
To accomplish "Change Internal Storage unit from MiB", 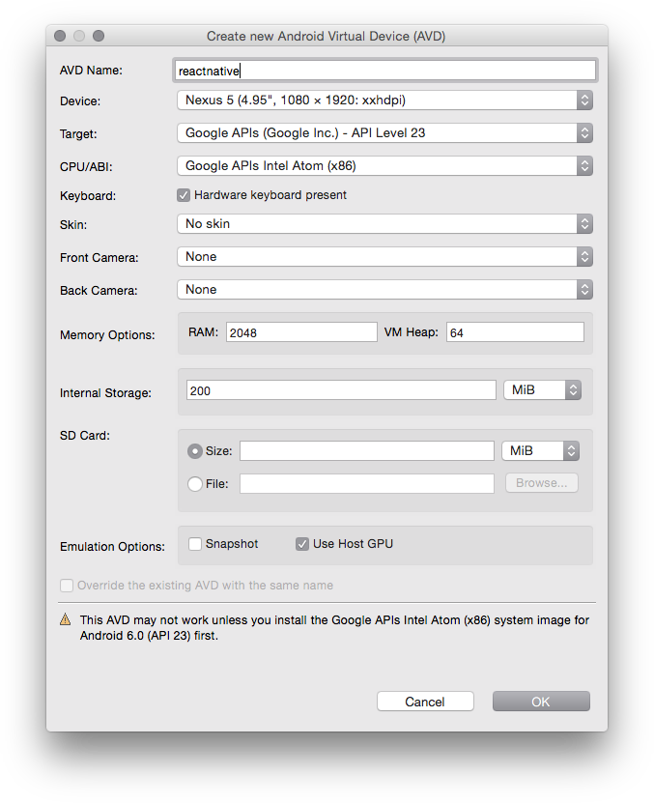I will coord(542,390).
